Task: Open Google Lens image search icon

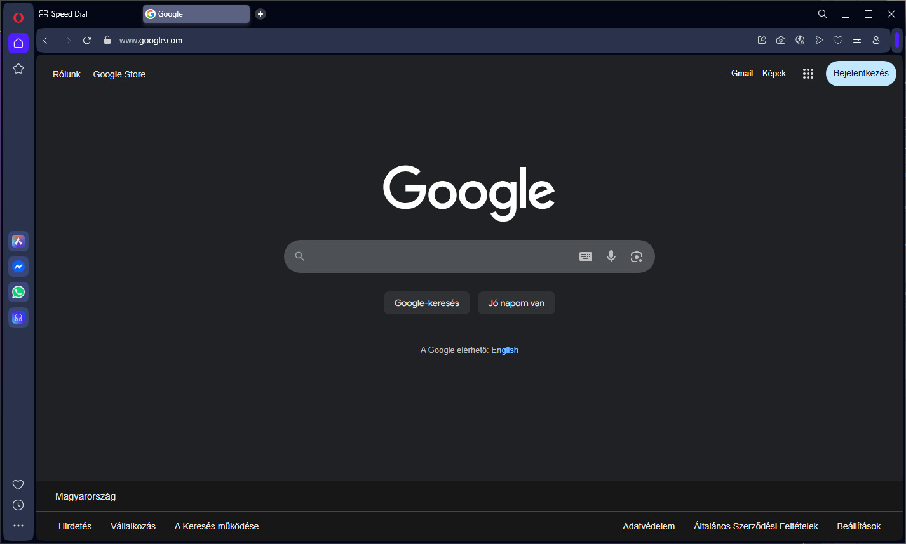Action: click(636, 256)
